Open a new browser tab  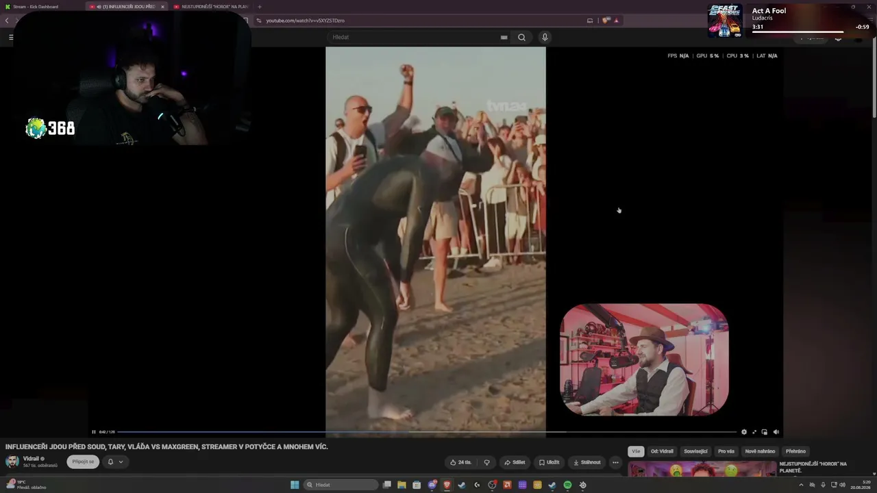(x=260, y=7)
